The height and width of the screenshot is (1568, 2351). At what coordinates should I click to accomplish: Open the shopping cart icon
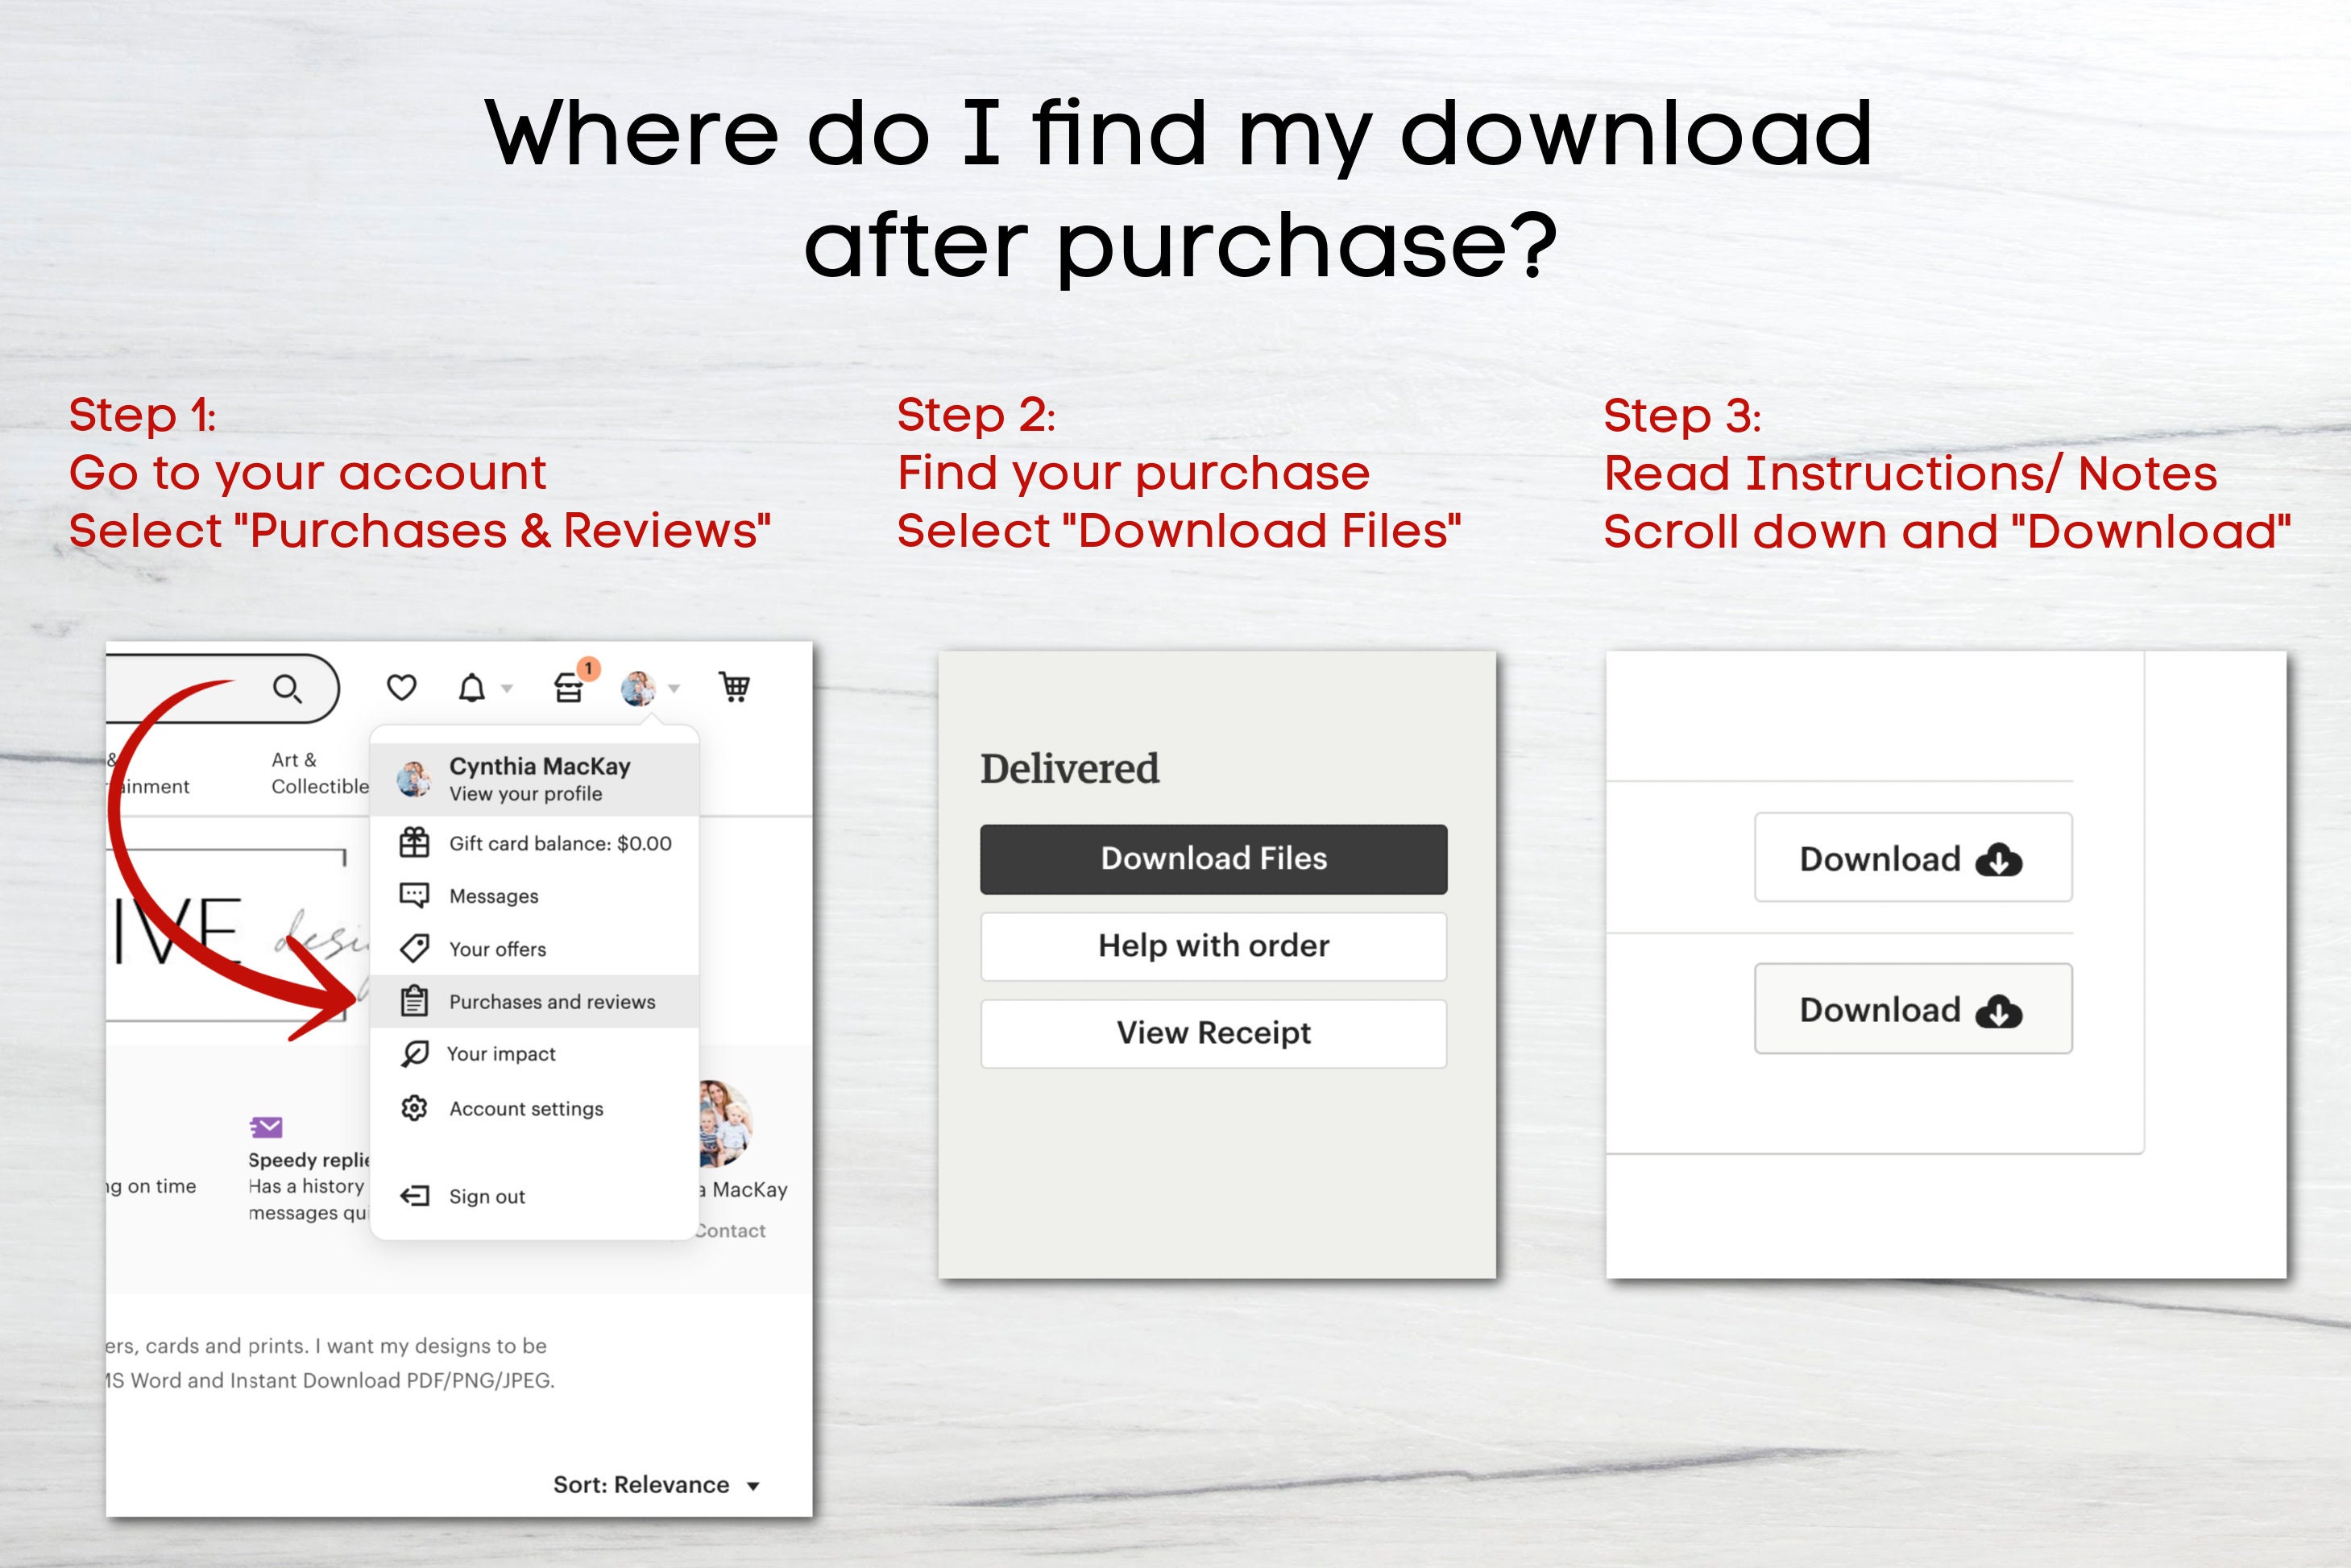tap(736, 688)
